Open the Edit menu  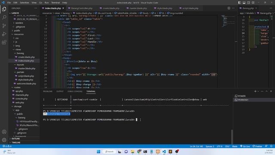[15, 3]
